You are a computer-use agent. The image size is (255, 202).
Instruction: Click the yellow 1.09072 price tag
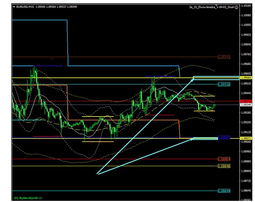point(246,138)
